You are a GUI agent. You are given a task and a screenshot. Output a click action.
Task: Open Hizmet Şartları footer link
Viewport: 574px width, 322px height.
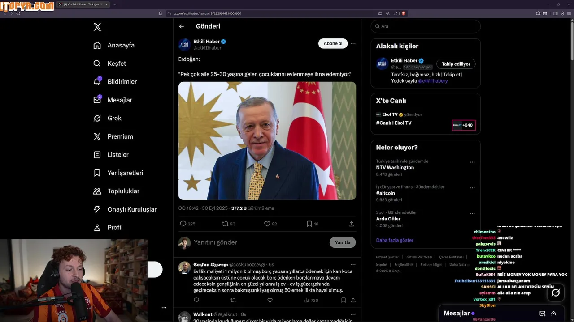point(387,258)
